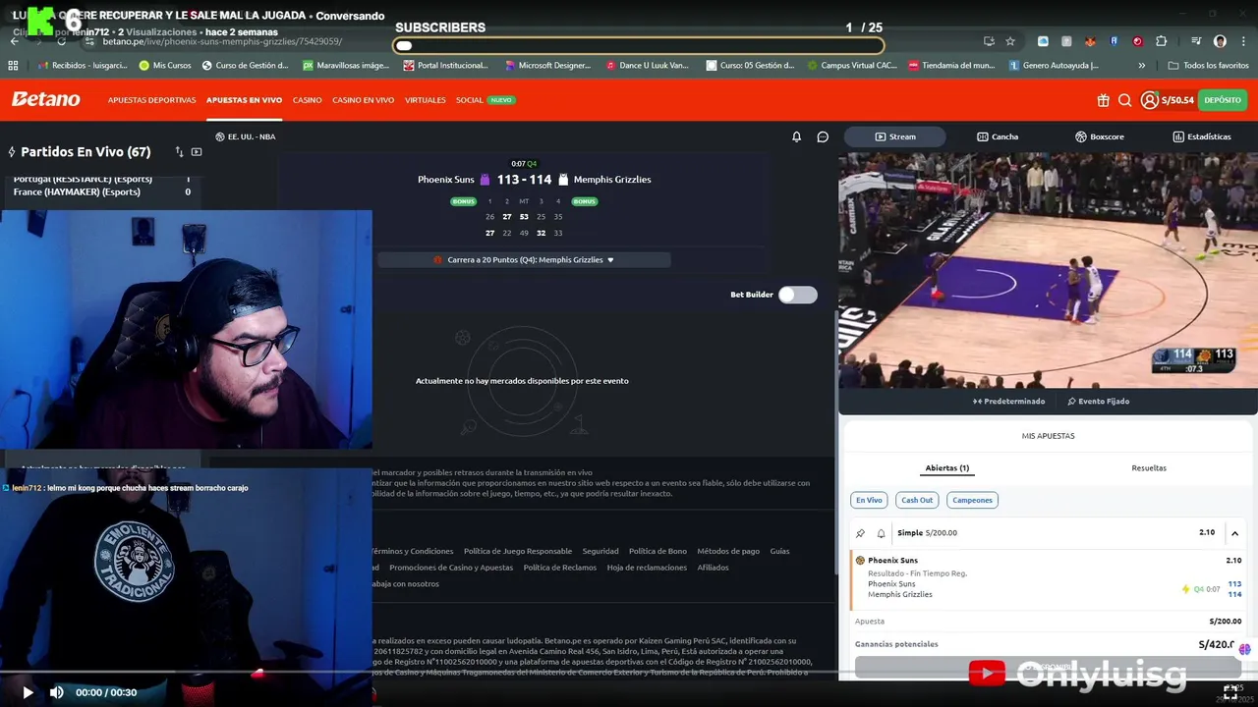Open the search magnifier in Betano header
Image resolution: width=1258 pixels, height=707 pixels.
1125,100
